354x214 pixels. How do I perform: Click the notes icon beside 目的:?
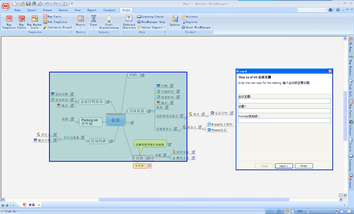point(143,75)
